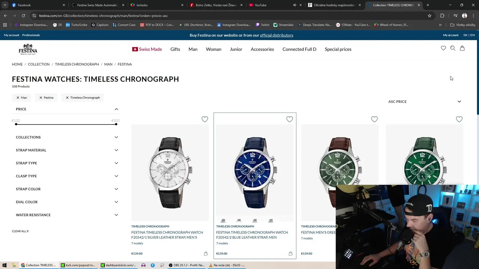
Task: Open the Woman menu
Action: coord(213,49)
